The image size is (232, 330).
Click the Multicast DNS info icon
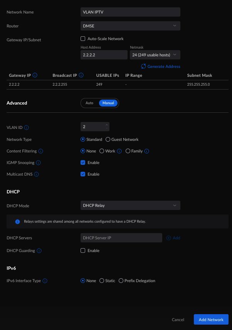pyautogui.click(x=37, y=174)
